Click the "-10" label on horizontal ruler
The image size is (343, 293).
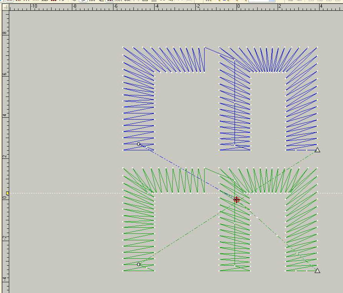(34, 7)
